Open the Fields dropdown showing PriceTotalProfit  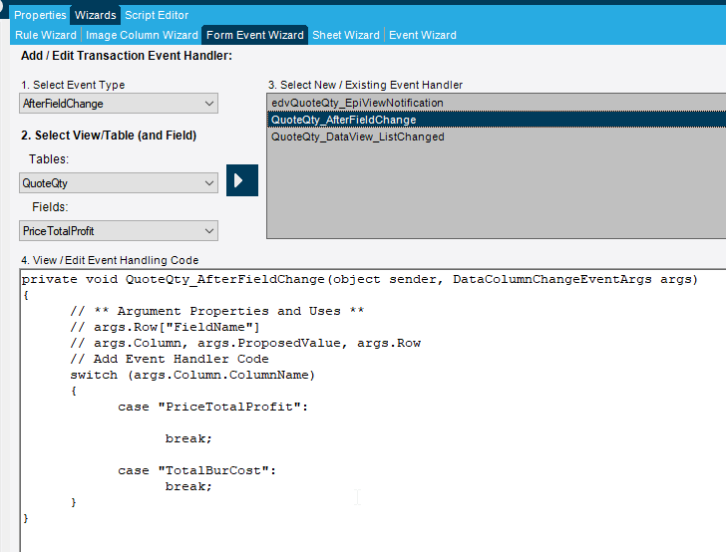point(119,231)
